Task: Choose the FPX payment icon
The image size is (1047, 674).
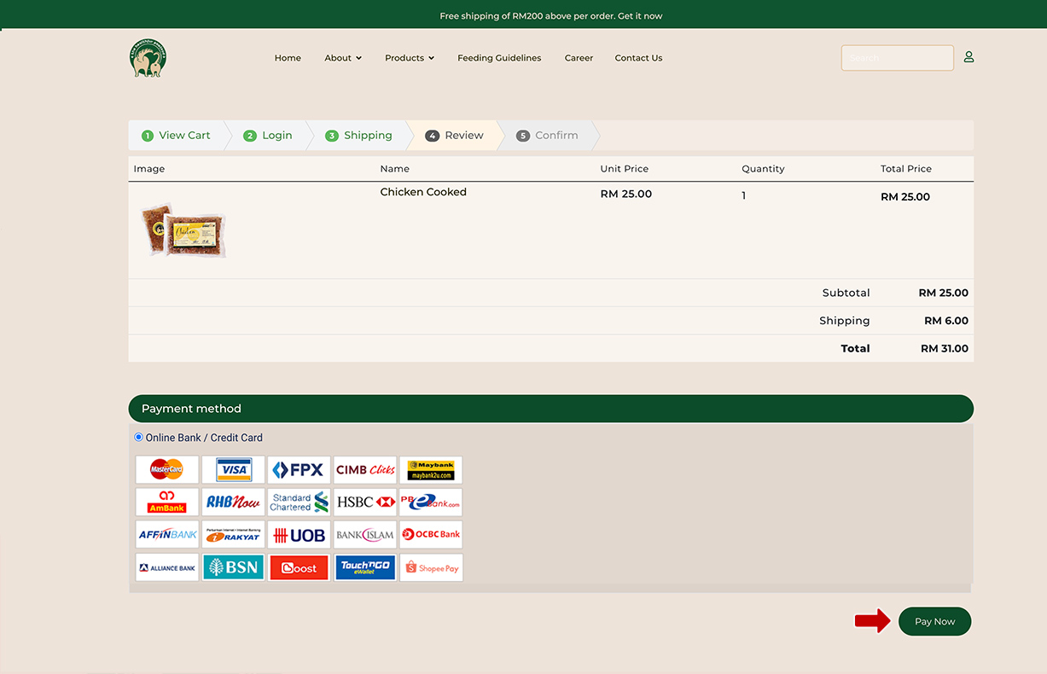Action: 299,469
